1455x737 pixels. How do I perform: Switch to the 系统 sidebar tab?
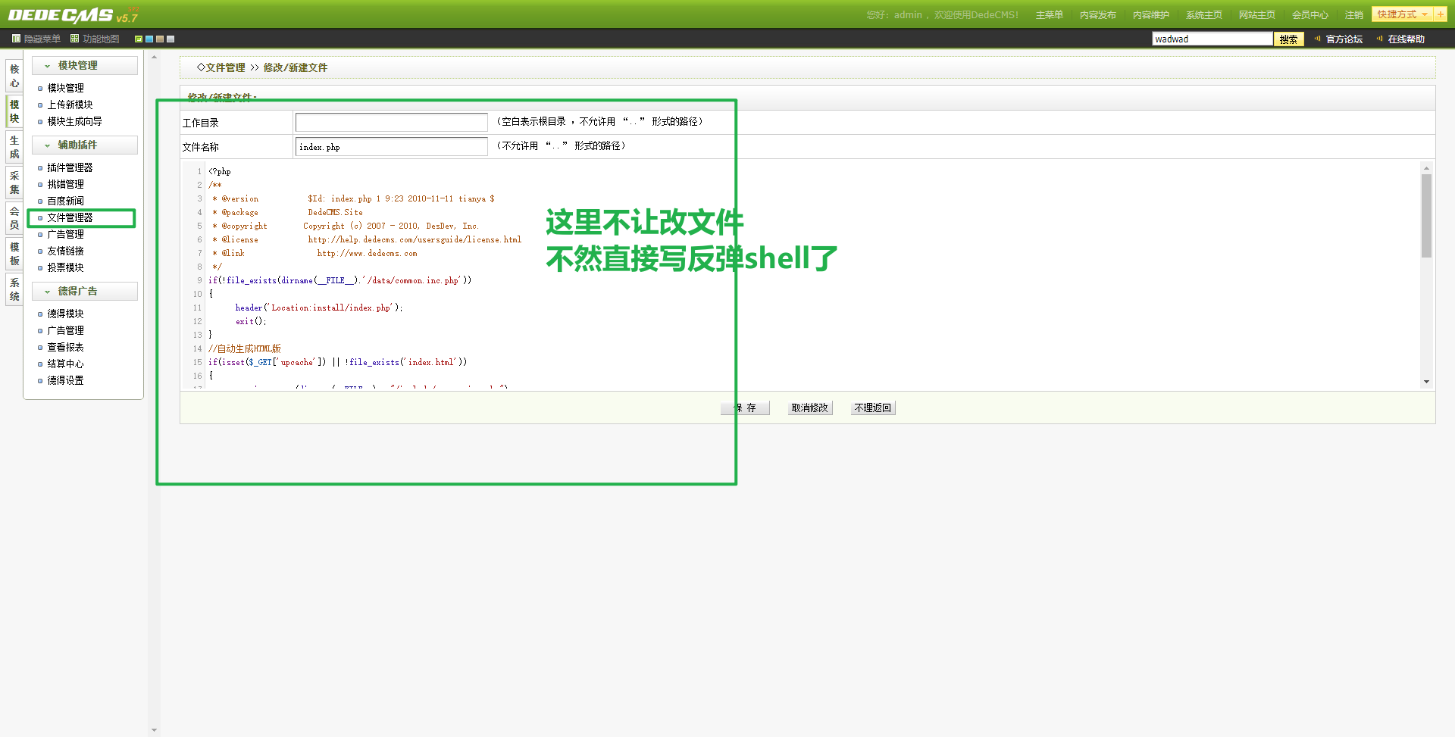coord(14,289)
